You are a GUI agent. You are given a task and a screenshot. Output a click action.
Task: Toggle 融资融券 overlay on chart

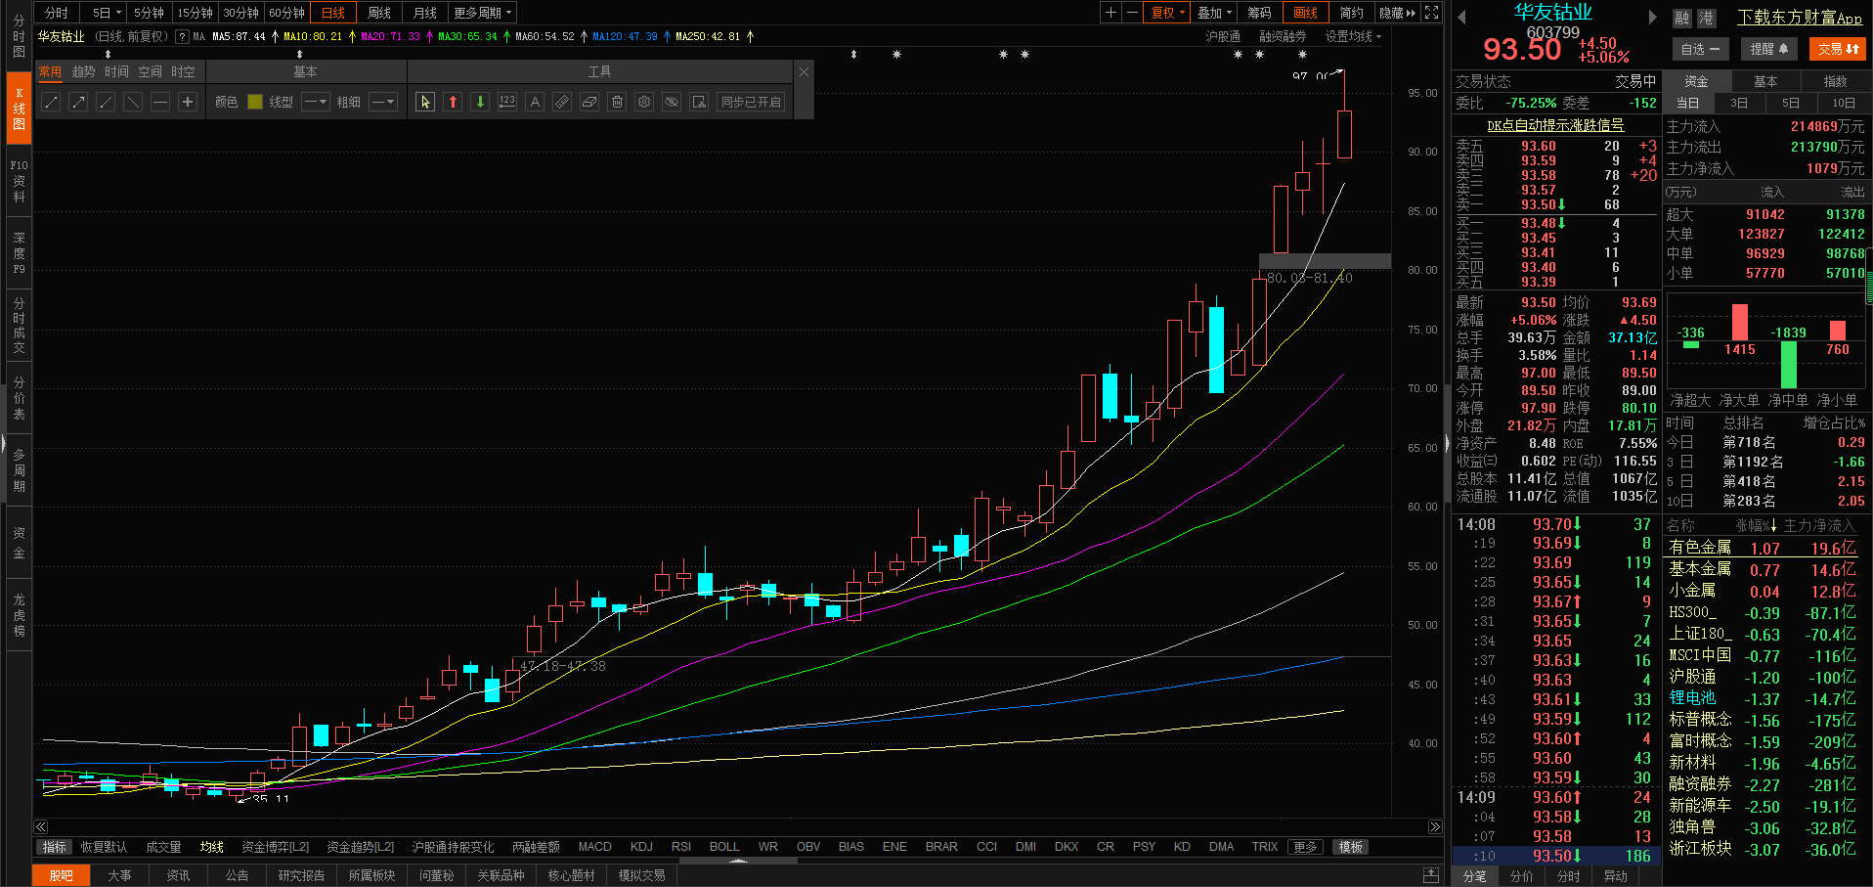tap(1283, 36)
